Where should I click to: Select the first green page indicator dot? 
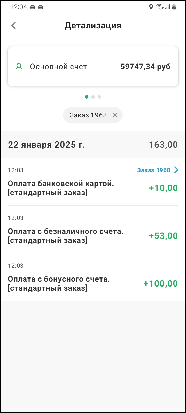pyautogui.click(x=87, y=97)
